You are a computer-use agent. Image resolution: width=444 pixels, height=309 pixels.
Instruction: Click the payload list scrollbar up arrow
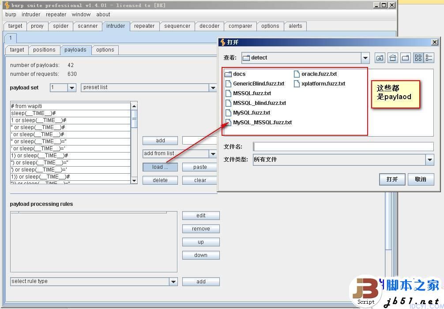click(x=134, y=106)
